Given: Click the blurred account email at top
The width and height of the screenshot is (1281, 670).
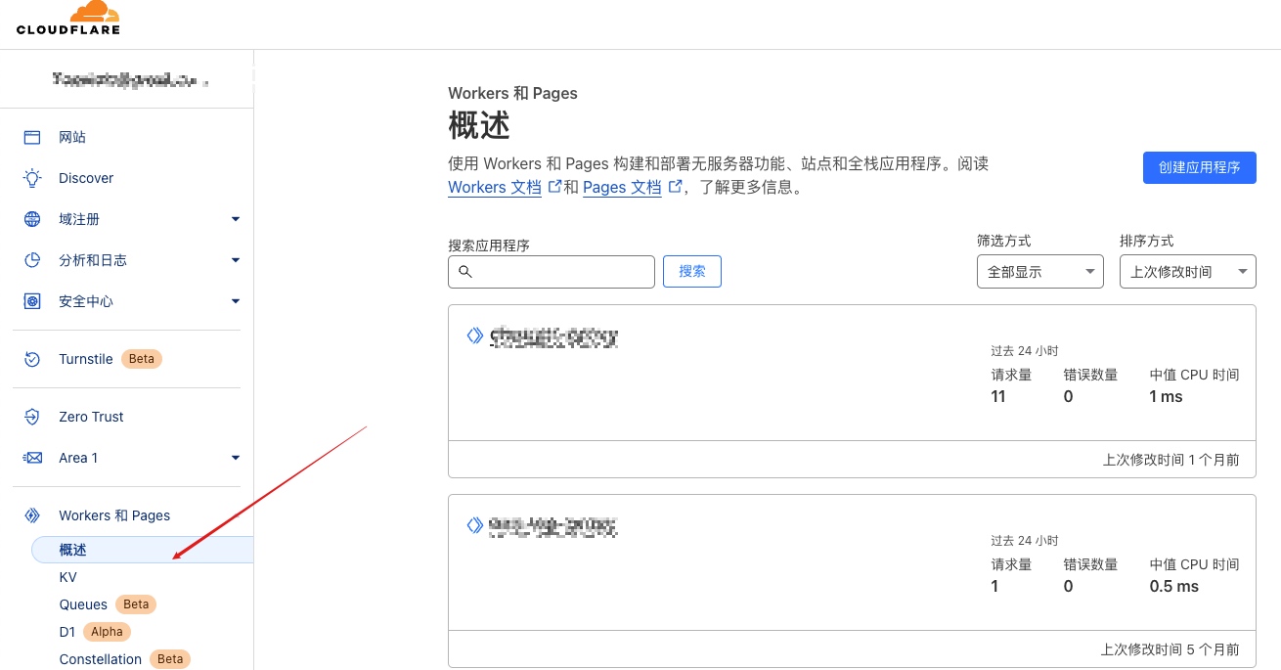Looking at the screenshot, I should pos(131,78).
